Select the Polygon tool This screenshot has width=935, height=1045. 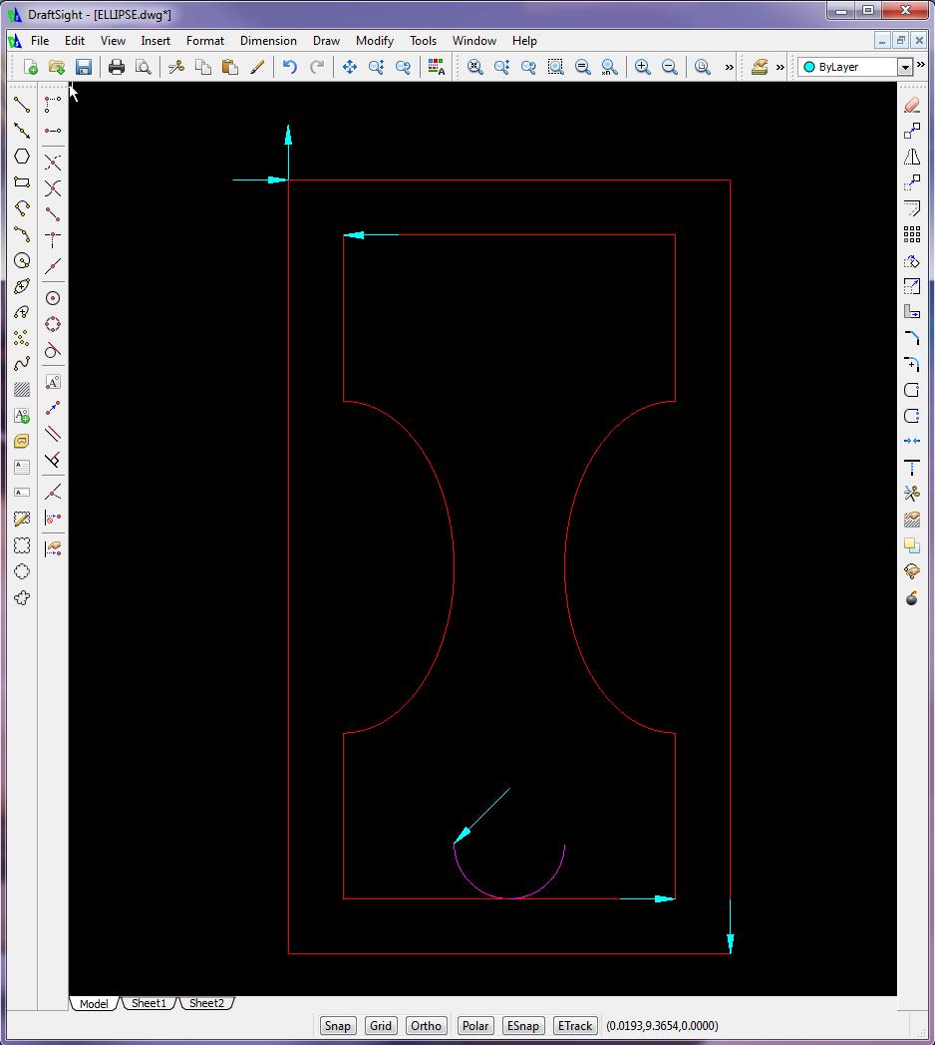(x=22, y=156)
